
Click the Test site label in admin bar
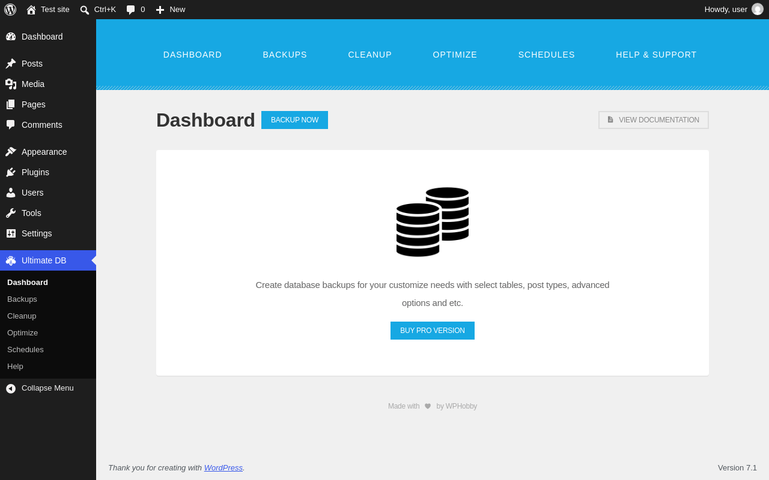pyautogui.click(x=55, y=10)
